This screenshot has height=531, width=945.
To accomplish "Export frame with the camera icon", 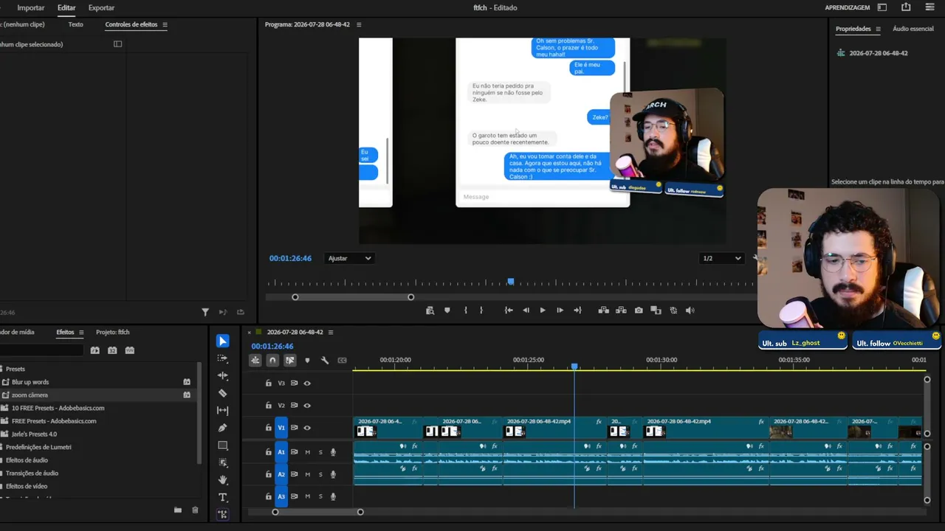I will pos(639,310).
